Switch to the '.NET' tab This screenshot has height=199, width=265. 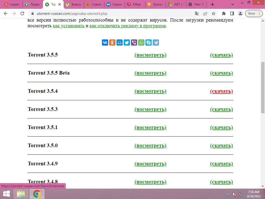click(x=176, y=4)
